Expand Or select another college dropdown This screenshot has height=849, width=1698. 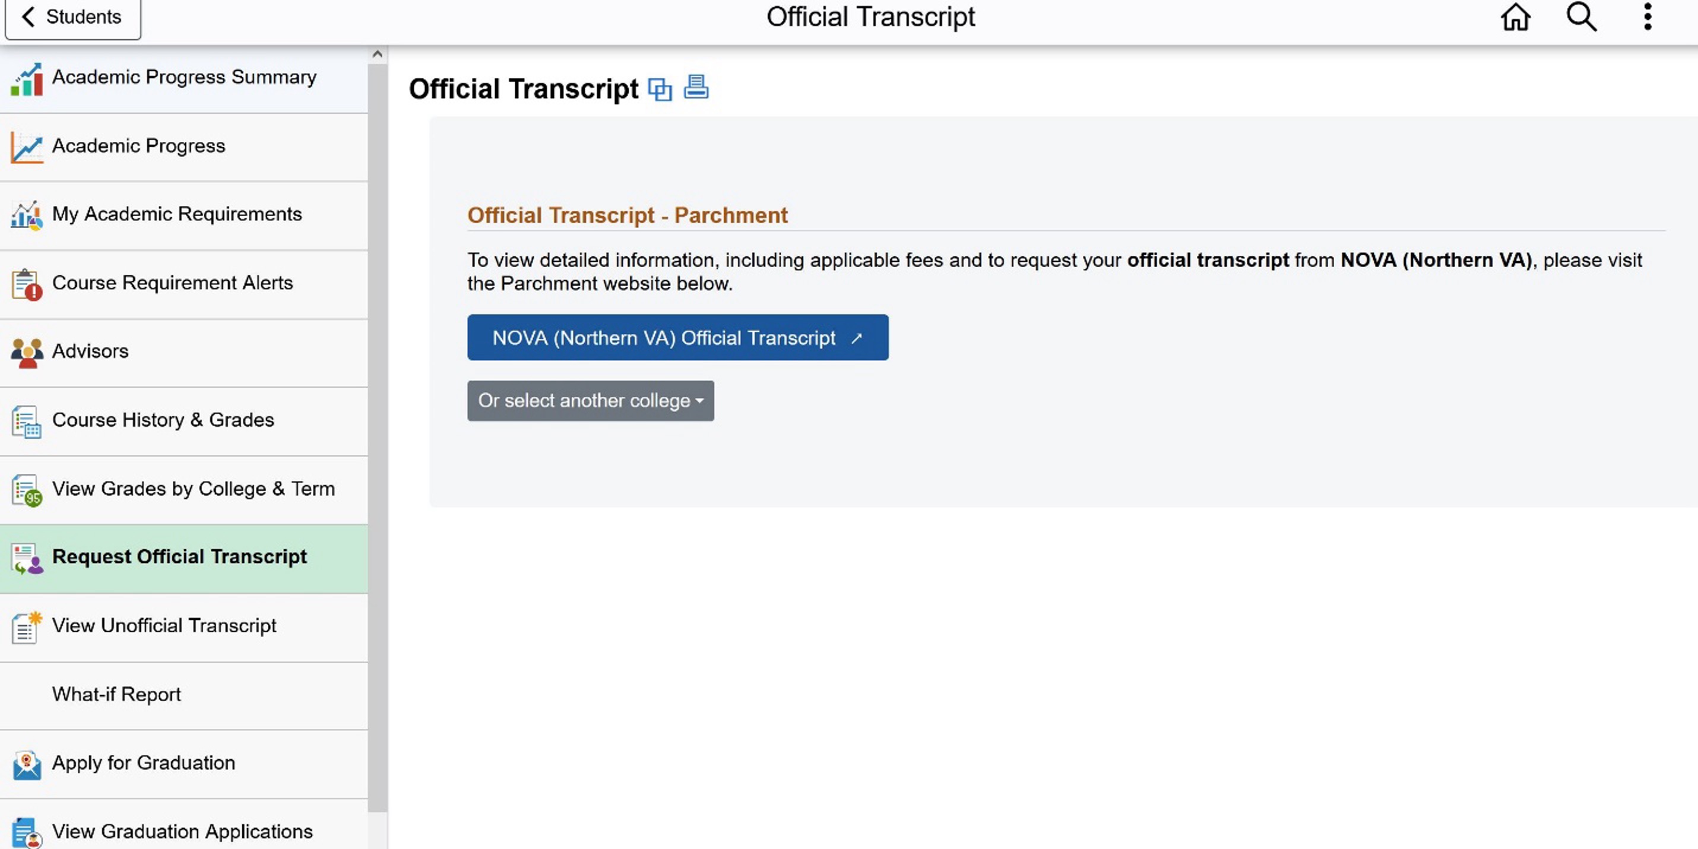pyautogui.click(x=591, y=401)
